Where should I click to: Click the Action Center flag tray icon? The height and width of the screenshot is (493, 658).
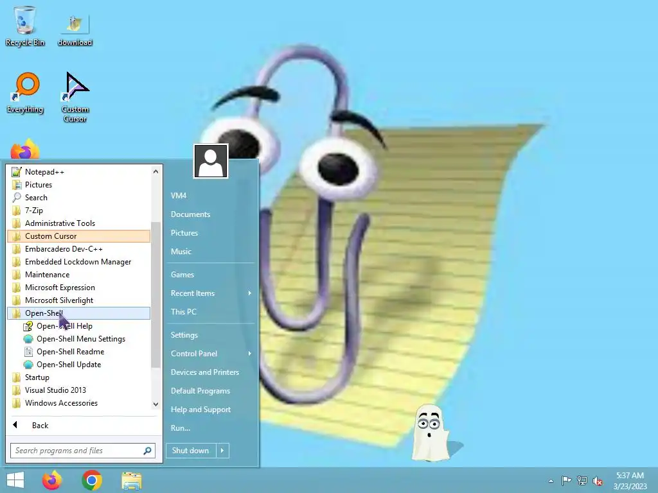point(566,480)
